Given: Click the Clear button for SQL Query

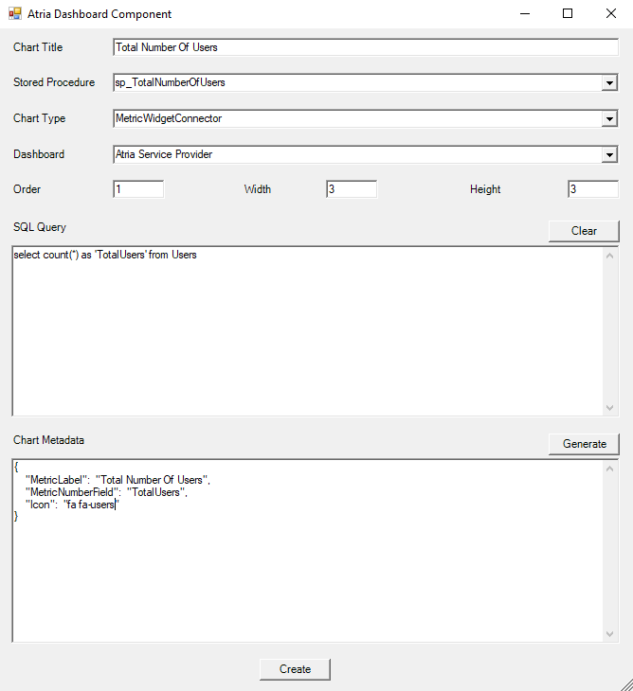Looking at the screenshot, I should pyautogui.click(x=584, y=231).
